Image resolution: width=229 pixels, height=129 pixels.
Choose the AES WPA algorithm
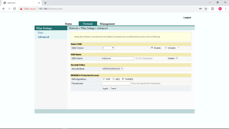114,79
